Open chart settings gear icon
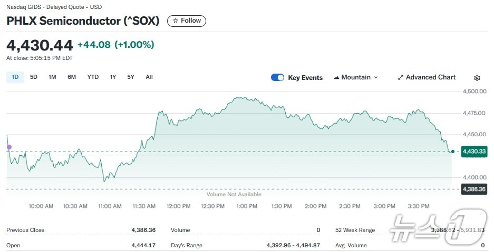Viewport: 494px width, 252px height. click(477, 78)
